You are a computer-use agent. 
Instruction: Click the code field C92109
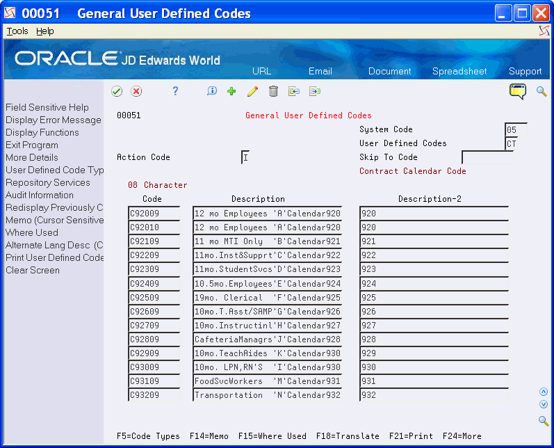(x=154, y=241)
